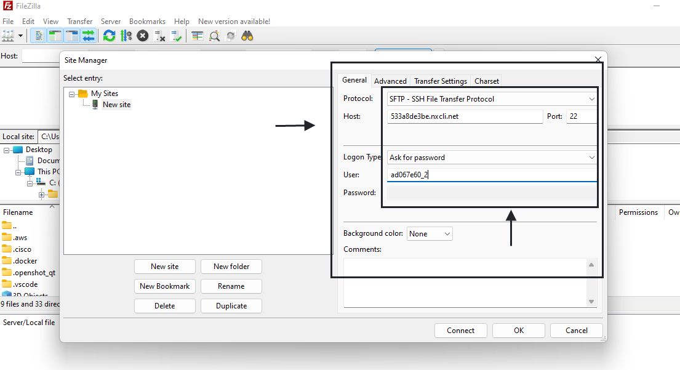This screenshot has width=680, height=370.
Task: Click Cancel in Site Manager
Action: click(577, 331)
